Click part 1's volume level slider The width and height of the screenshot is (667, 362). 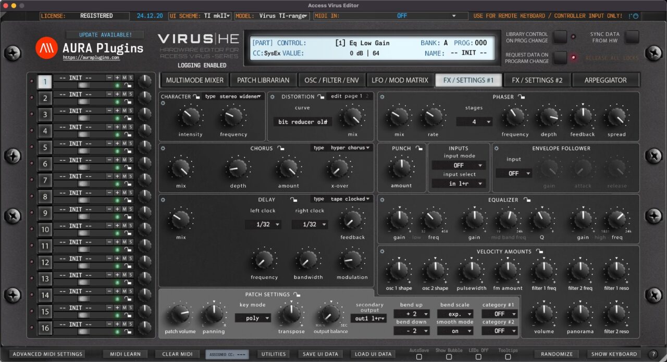coord(83,85)
